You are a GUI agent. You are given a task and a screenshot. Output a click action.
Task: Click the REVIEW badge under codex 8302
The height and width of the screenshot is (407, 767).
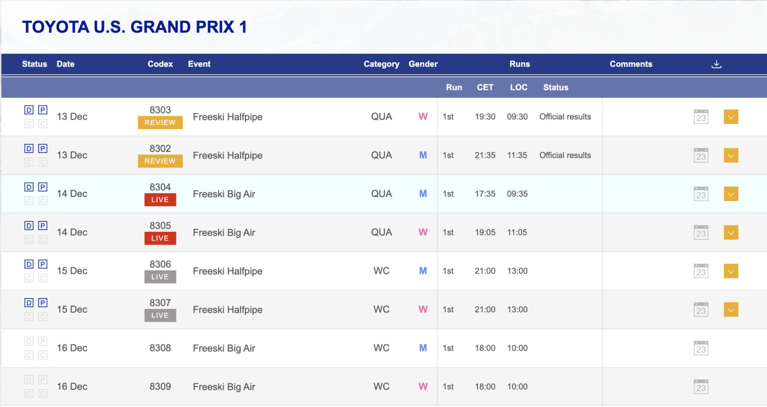pos(160,161)
